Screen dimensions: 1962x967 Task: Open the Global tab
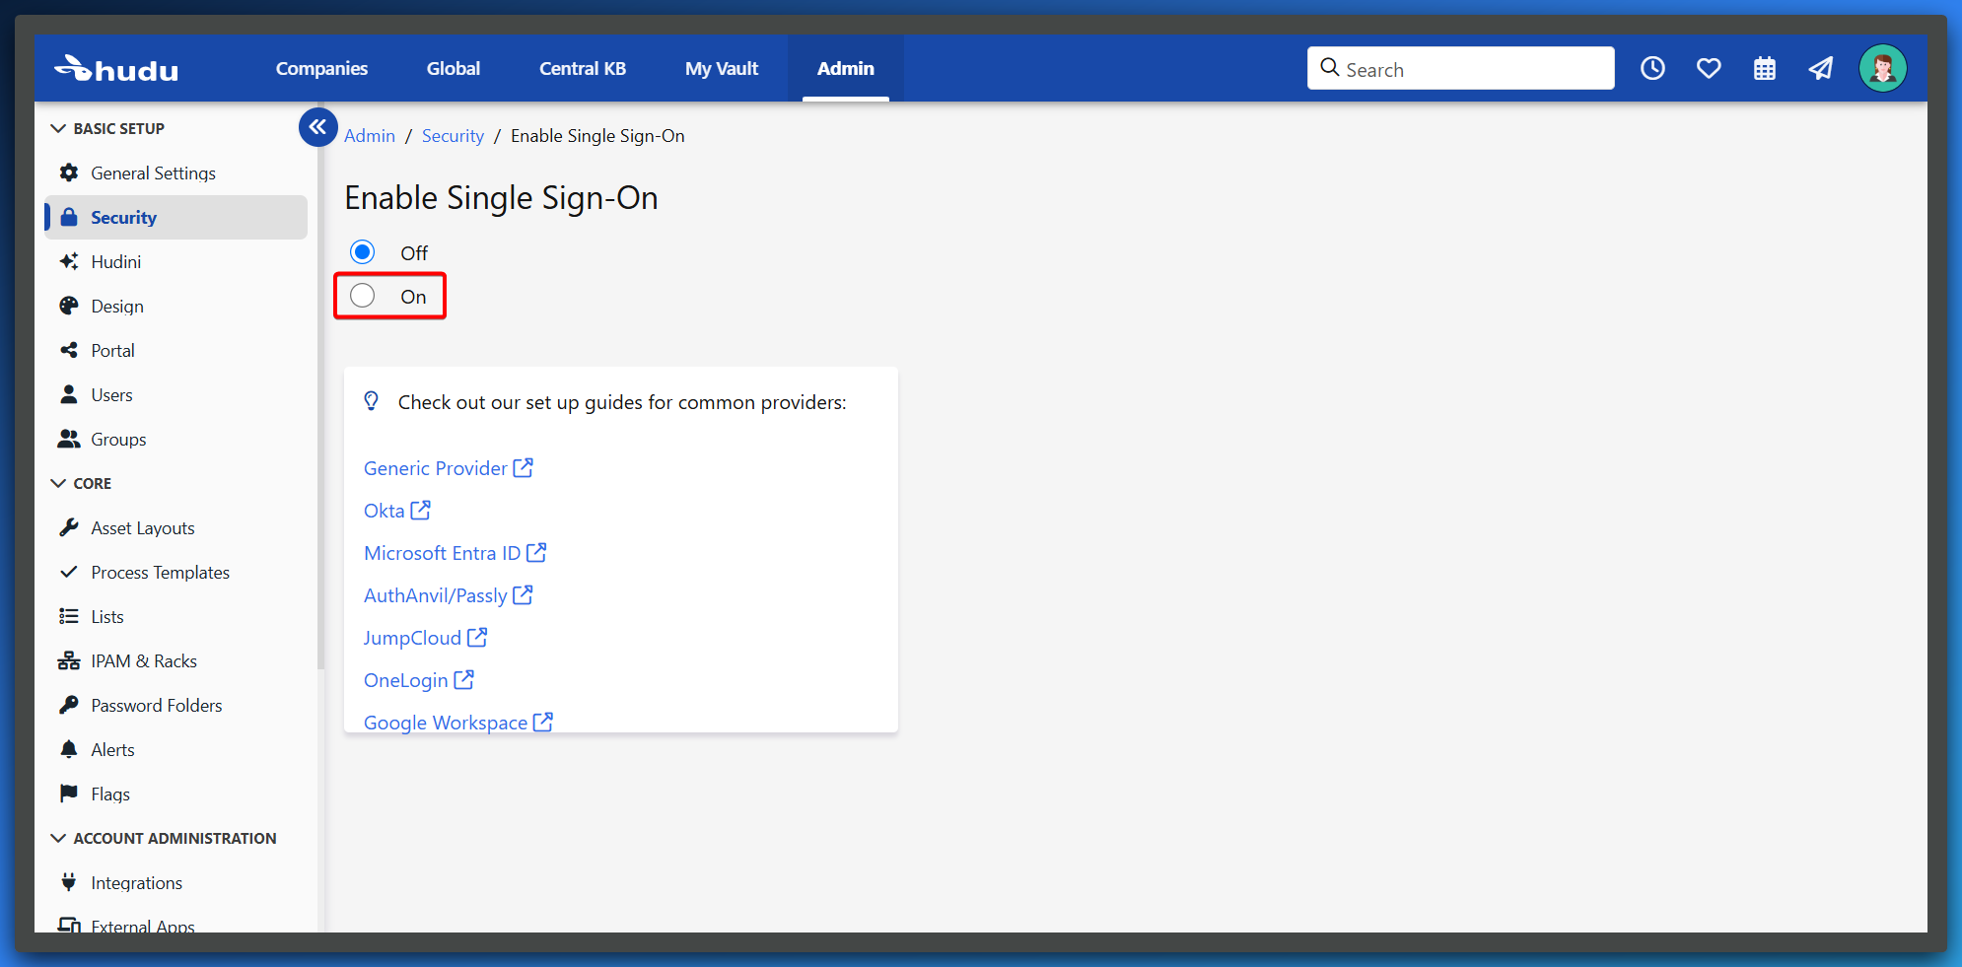454,68
